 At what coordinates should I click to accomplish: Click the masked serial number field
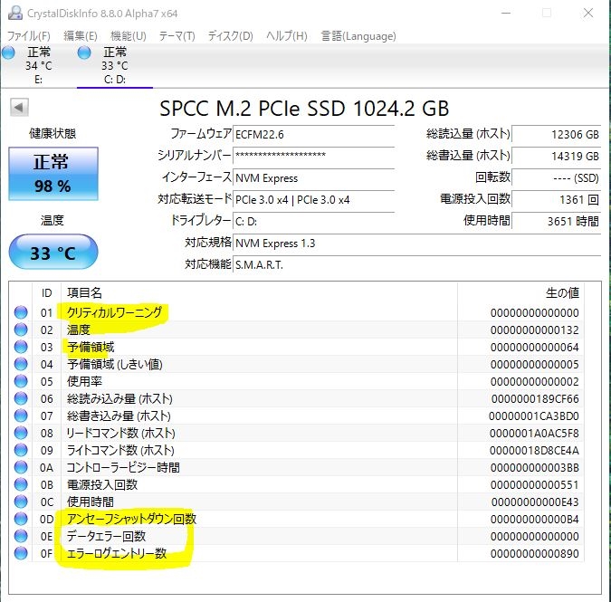[314, 156]
